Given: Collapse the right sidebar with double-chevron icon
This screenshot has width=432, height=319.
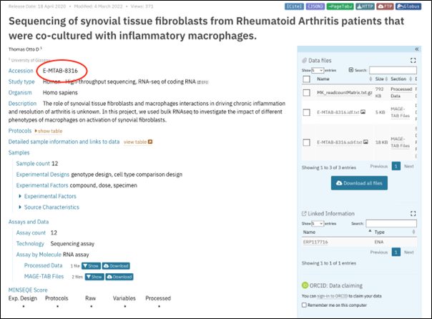Looking at the screenshot, I should [x=416, y=49].
